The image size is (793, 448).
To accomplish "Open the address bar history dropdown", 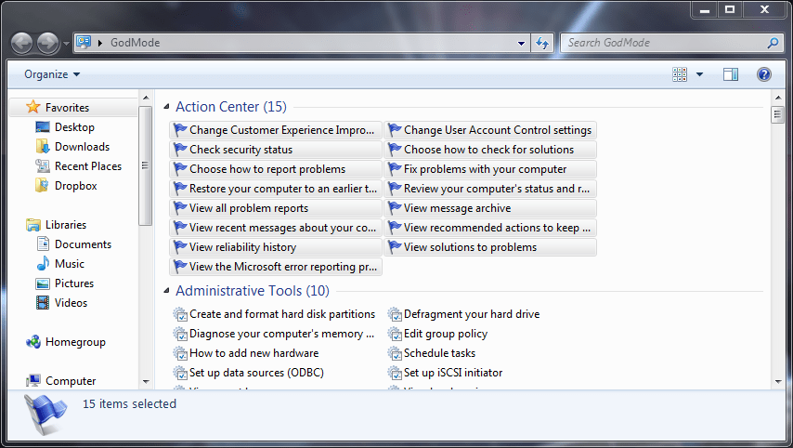I will (x=522, y=43).
